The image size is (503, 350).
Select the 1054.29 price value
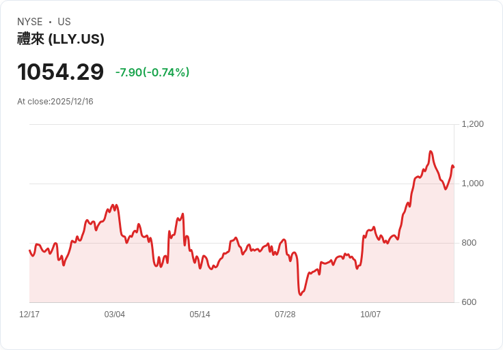(61, 72)
